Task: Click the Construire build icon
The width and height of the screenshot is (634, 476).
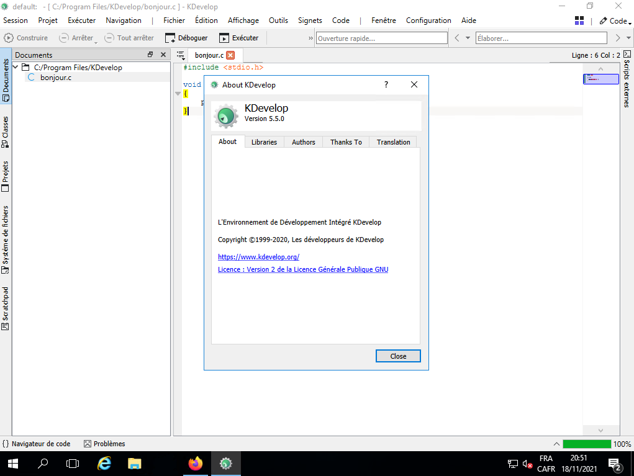Action: click(9, 38)
